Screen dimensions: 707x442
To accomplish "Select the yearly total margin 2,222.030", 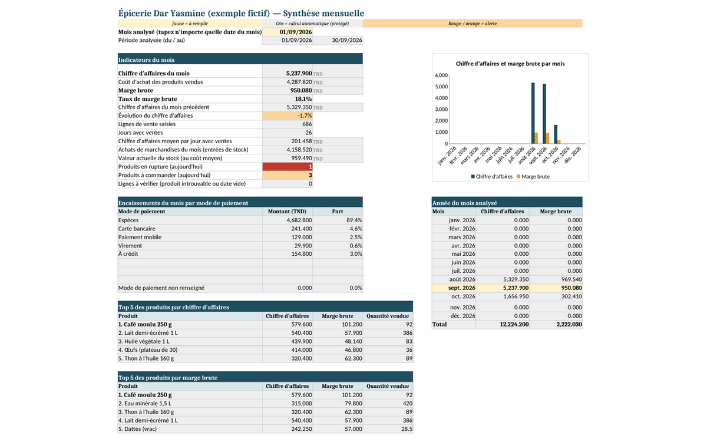I will pos(556,325).
